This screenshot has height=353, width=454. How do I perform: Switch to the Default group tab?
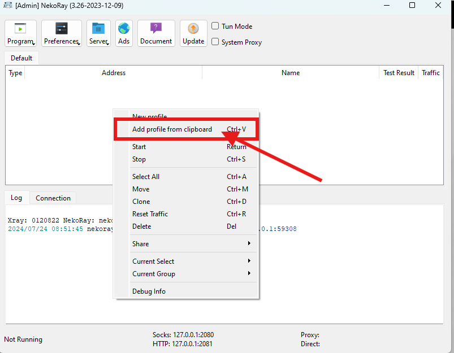click(x=21, y=58)
